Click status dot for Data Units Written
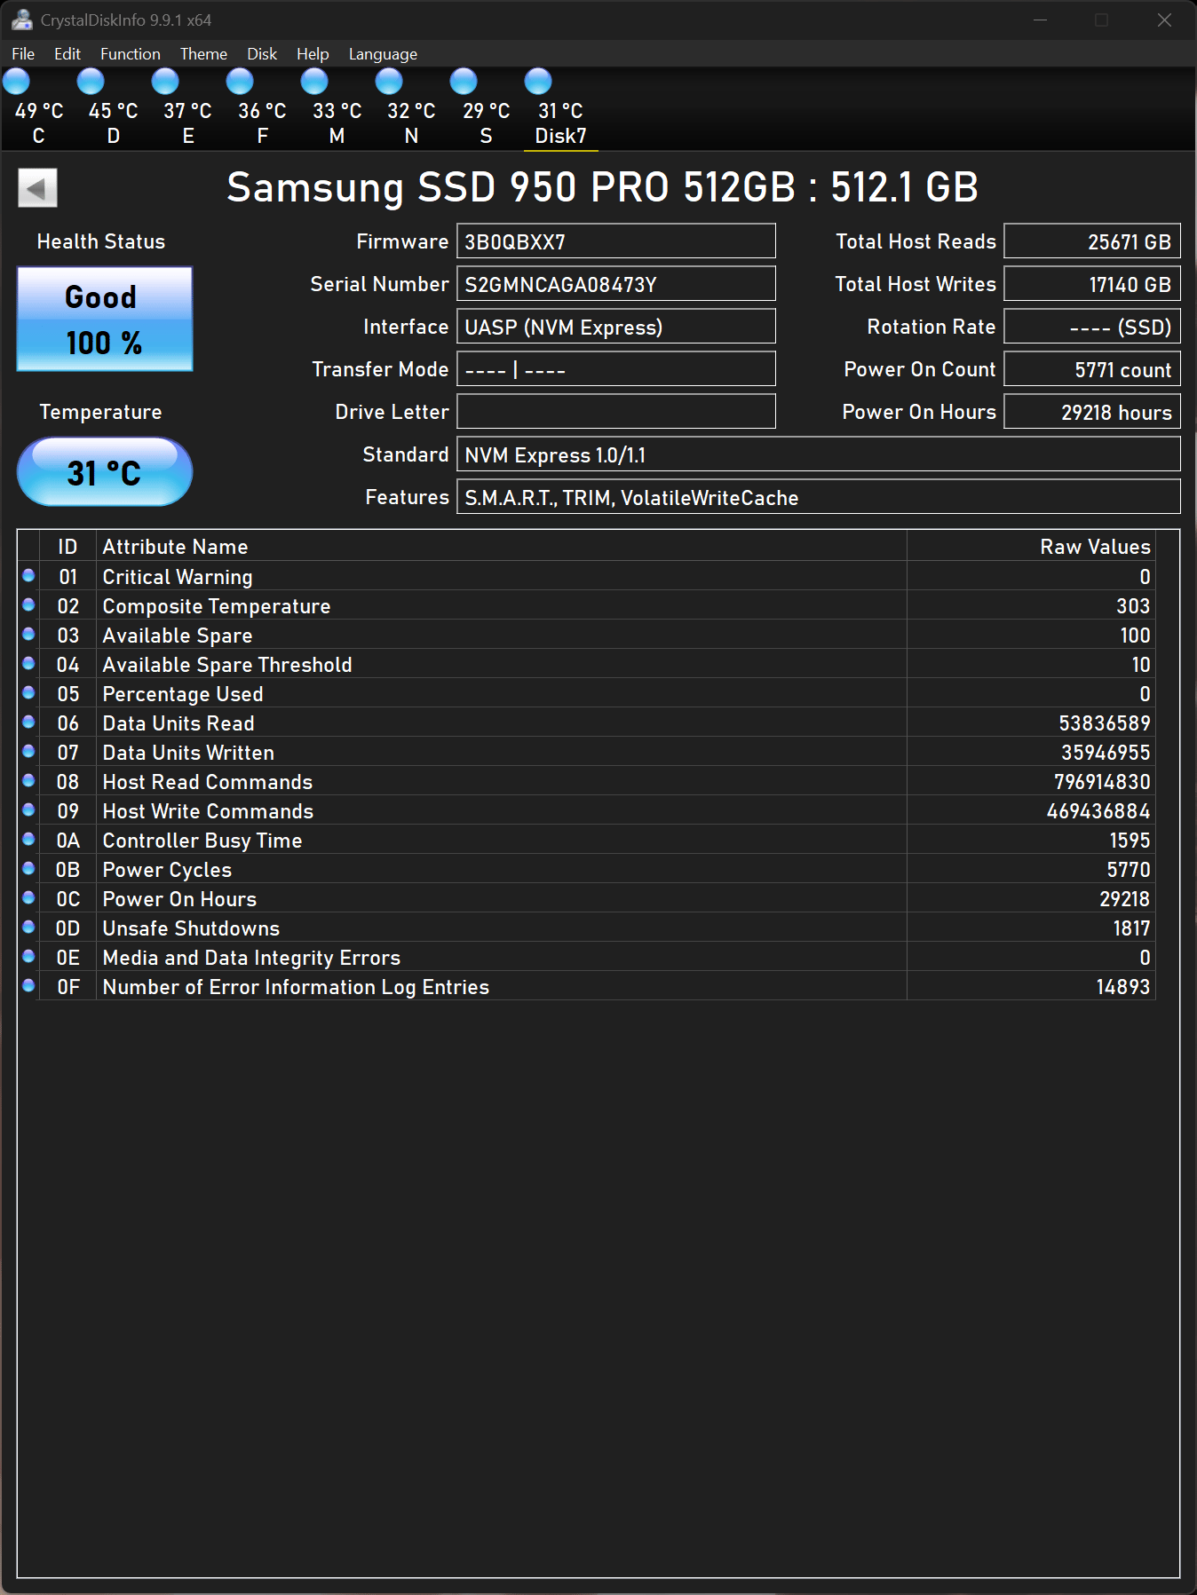 tap(28, 751)
